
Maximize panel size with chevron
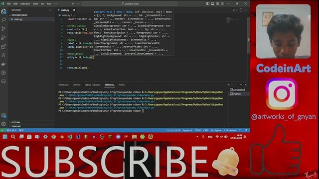point(241,85)
